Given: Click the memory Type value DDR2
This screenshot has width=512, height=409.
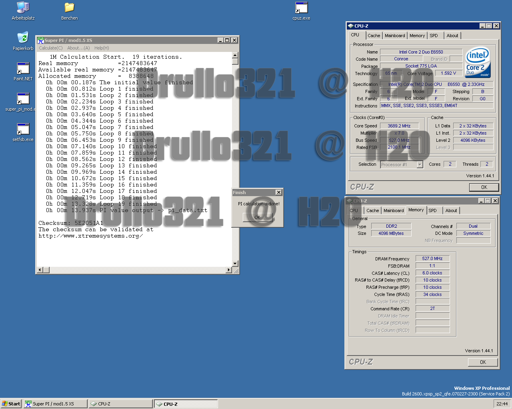Looking at the screenshot, I should (391, 226).
